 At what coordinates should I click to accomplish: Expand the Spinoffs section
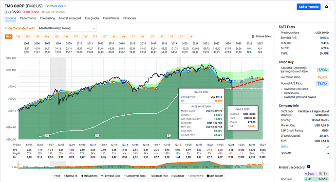coord(328,153)
